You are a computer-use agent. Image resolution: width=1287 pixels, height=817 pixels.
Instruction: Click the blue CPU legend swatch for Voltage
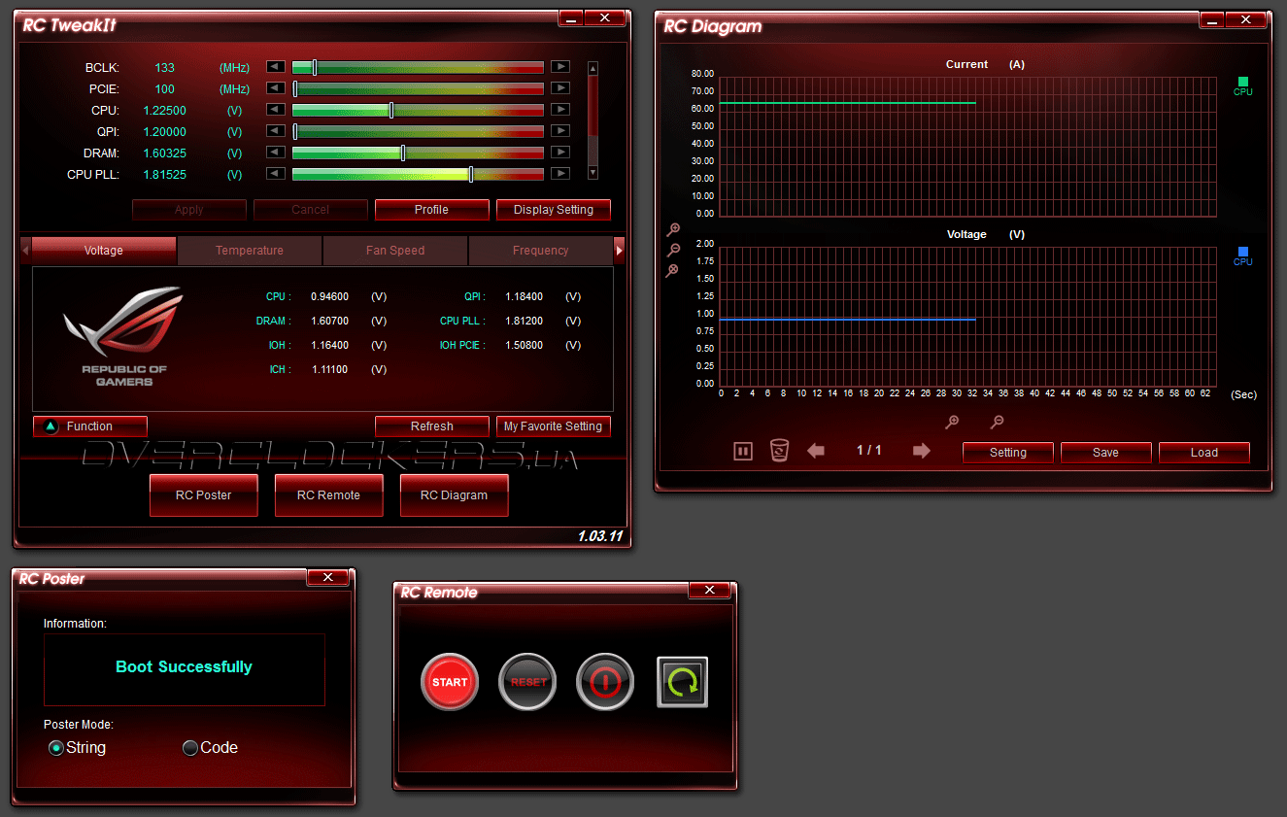1243,252
